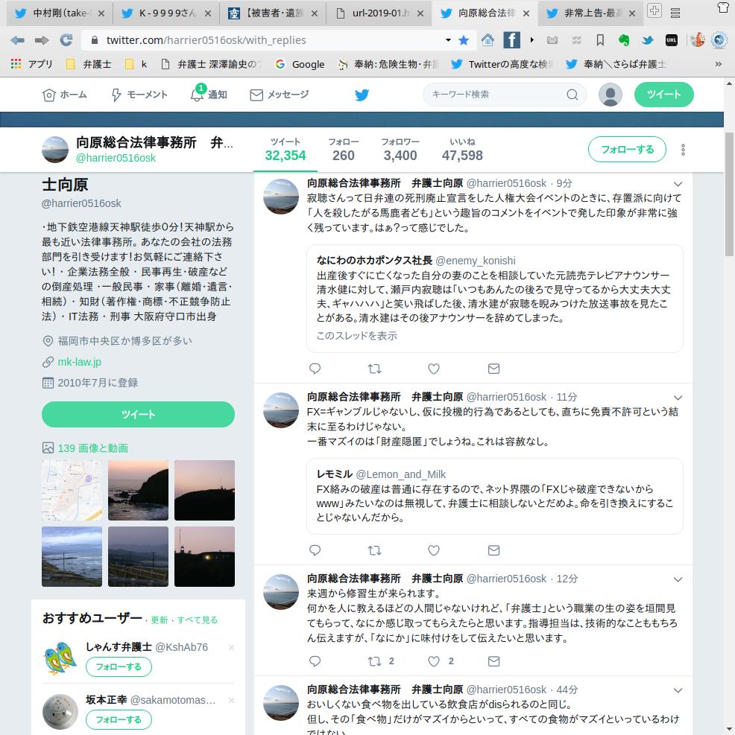Select the ツイート 32,354 profile tab
735x735 pixels.
[x=286, y=150]
